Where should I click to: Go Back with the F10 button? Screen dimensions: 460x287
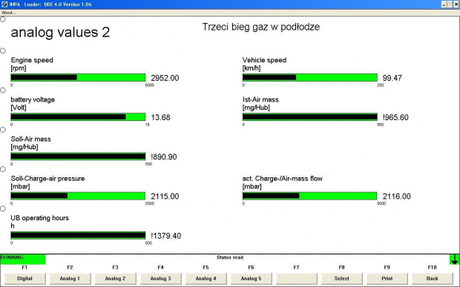click(432, 279)
